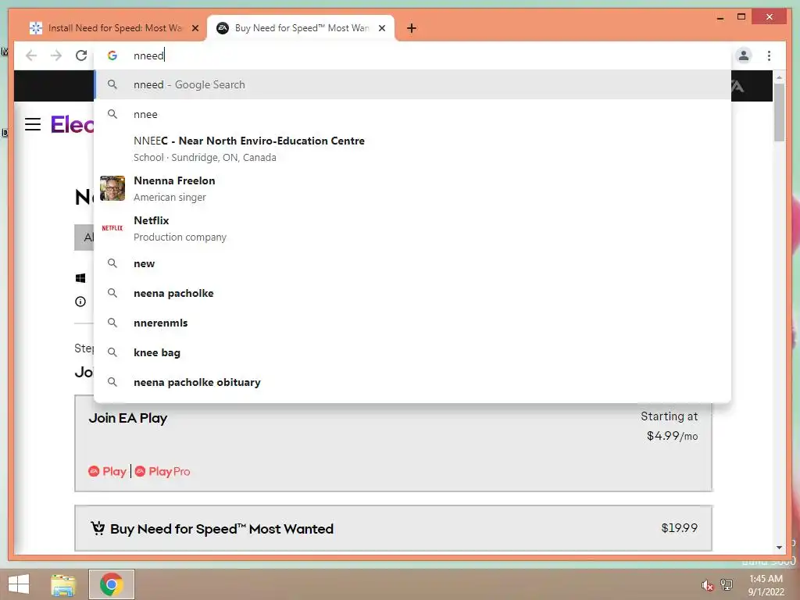Click the $19.99 price text
Viewport: 800px width, 600px height.
[679, 528]
